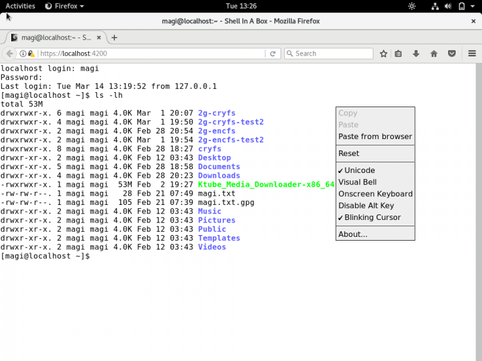Bookmark this page with the star icon
This screenshot has height=361, width=482.
tap(383, 54)
